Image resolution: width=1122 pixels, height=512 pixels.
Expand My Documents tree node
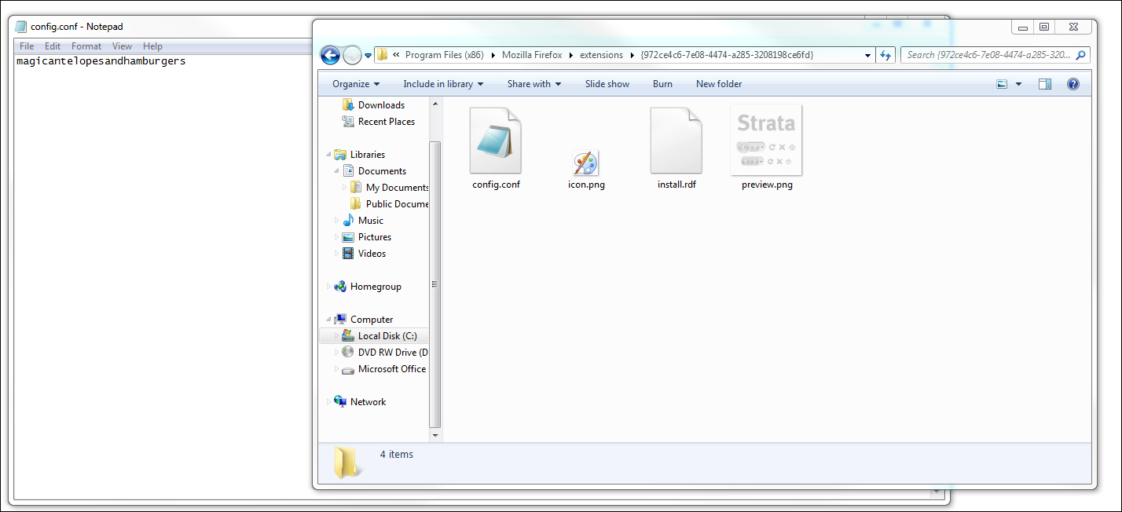[344, 188]
